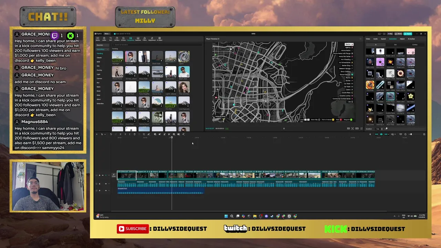
Task: Open the Adjustment tab
Action: coord(152,39)
